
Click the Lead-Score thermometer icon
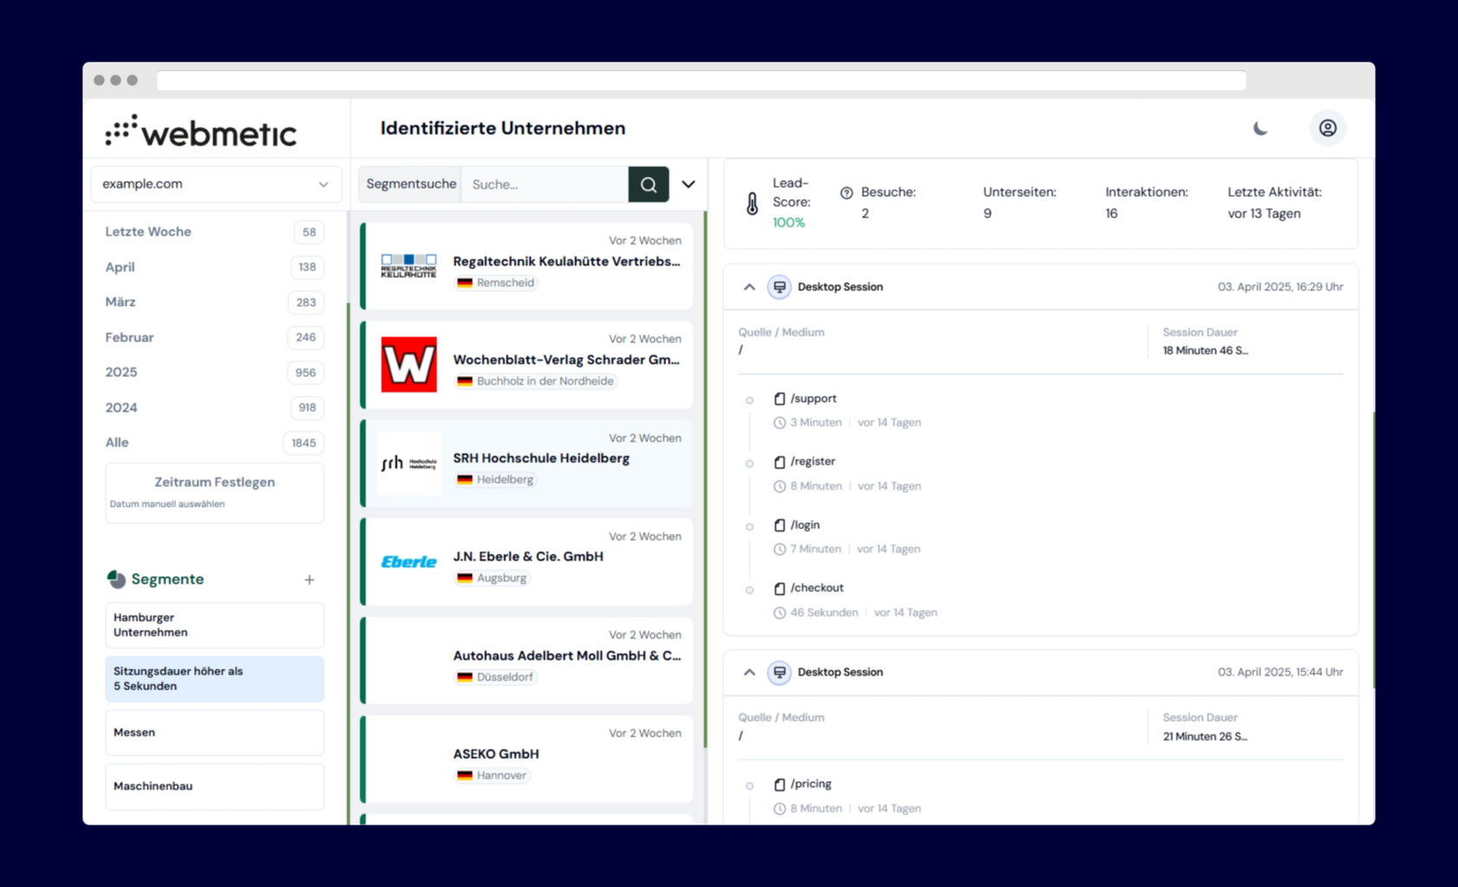point(752,204)
